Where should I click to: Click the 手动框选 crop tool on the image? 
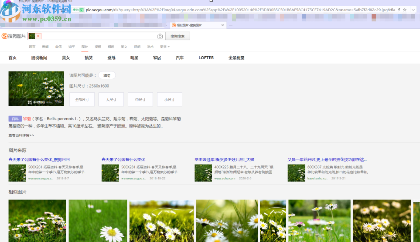coord(36,102)
